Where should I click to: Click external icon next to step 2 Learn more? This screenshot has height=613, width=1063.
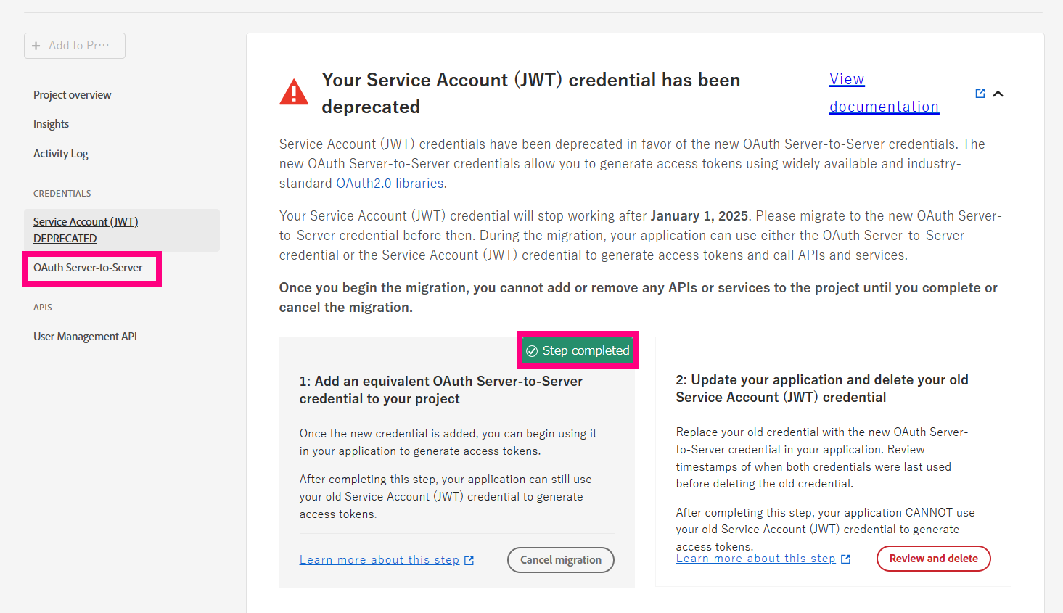coord(845,559)
